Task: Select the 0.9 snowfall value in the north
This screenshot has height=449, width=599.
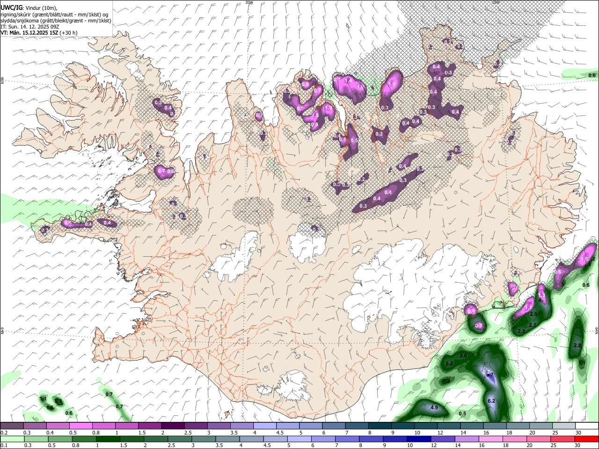Action: pyautogui.click(x=314, y=125)
